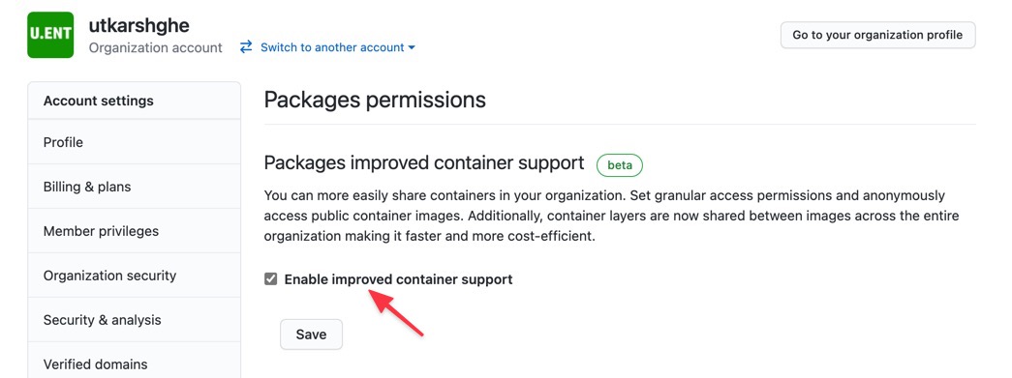Click the switch-account arrows icon
The height and width of the screenshot is (378, 1012).
click(246, 47)
